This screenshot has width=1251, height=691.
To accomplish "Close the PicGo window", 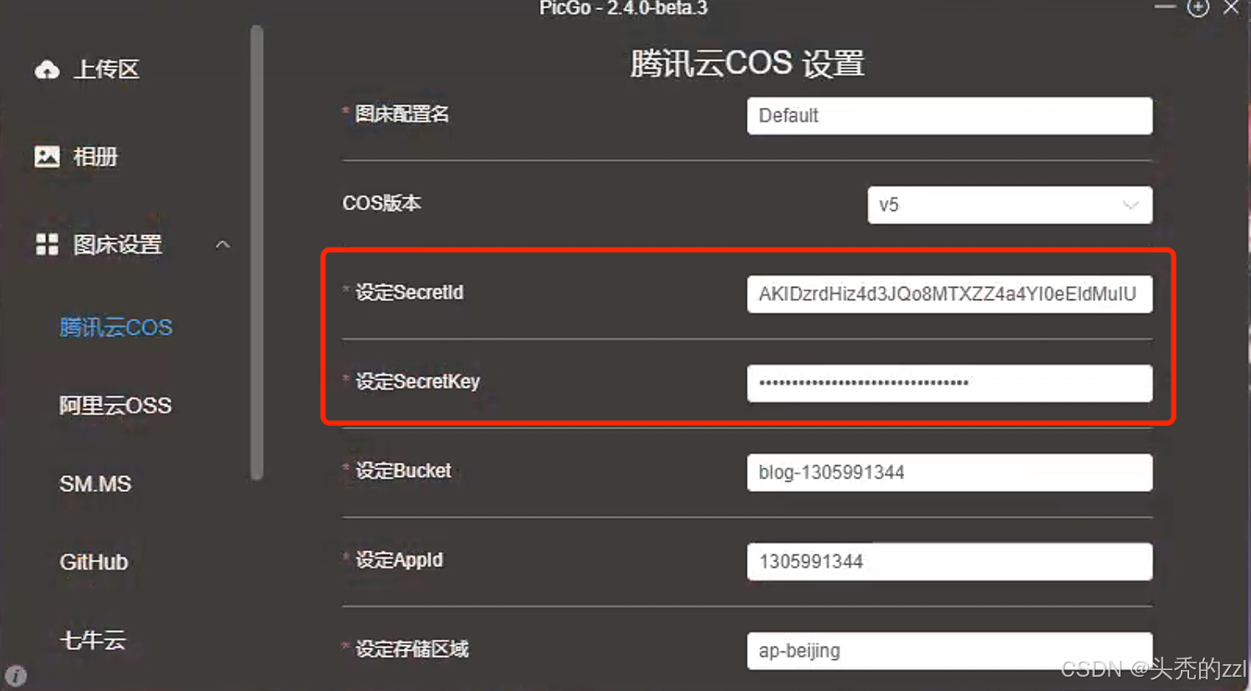I will click(1231, 8).
